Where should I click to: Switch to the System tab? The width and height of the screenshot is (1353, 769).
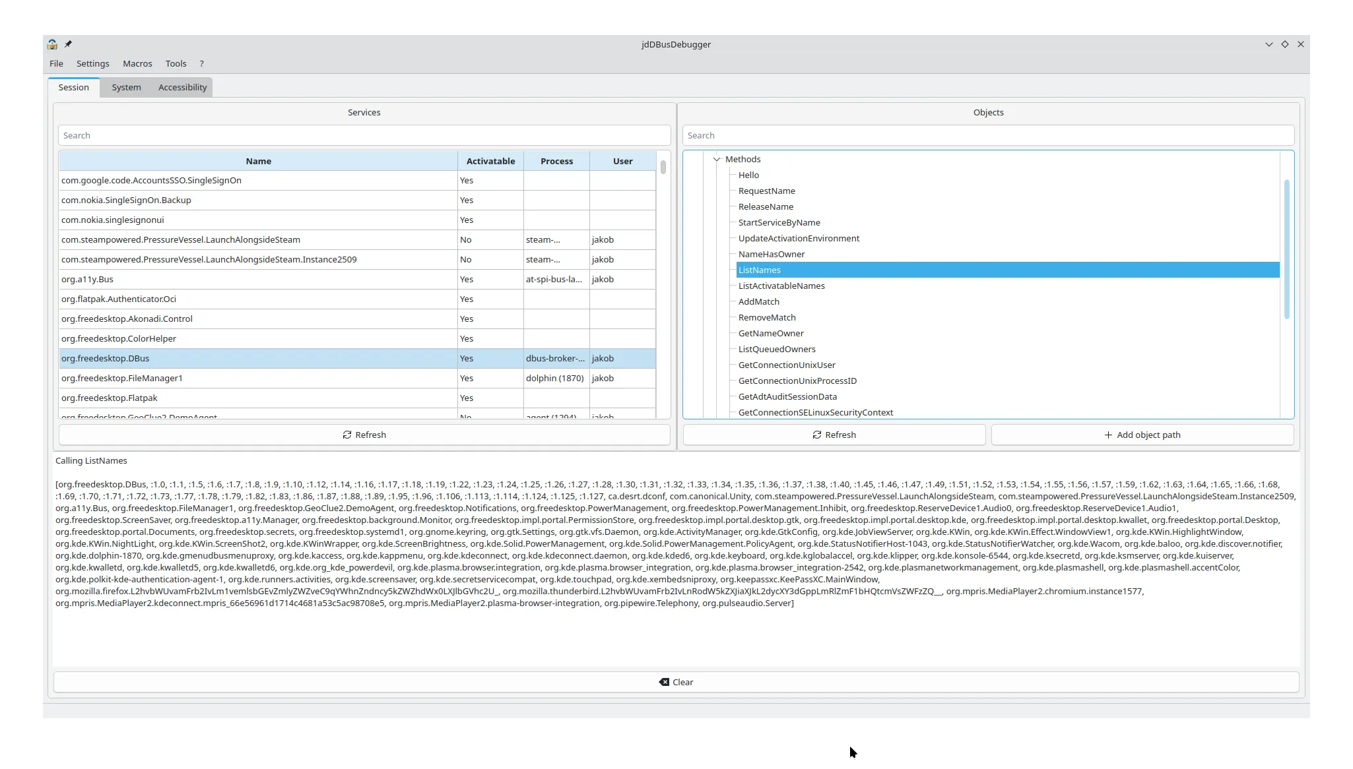coord(126,87)
